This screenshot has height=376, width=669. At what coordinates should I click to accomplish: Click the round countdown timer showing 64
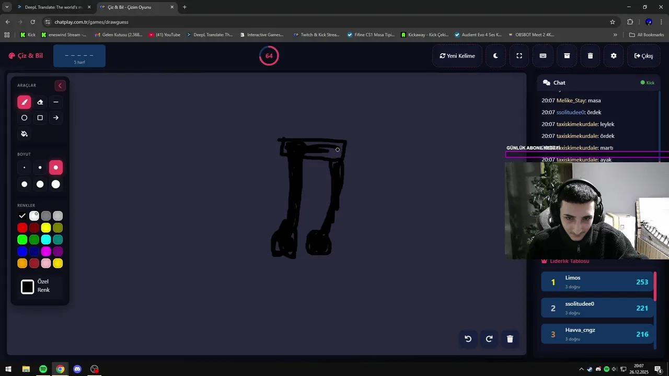tap(269, 56)
